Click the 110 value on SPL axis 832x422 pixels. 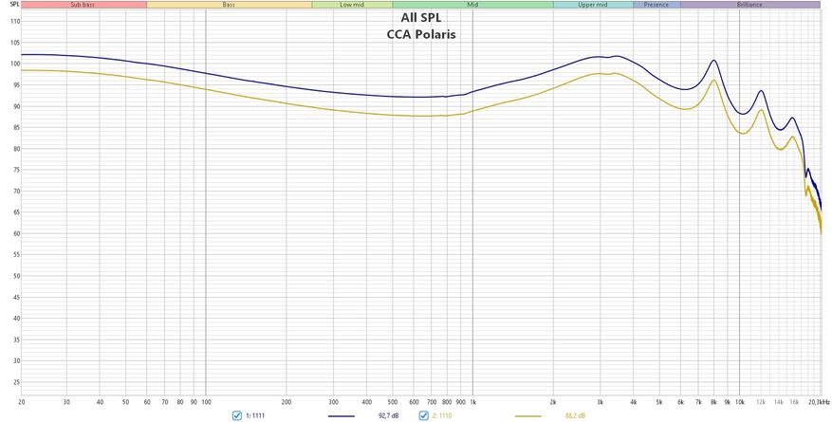(15, 22)
